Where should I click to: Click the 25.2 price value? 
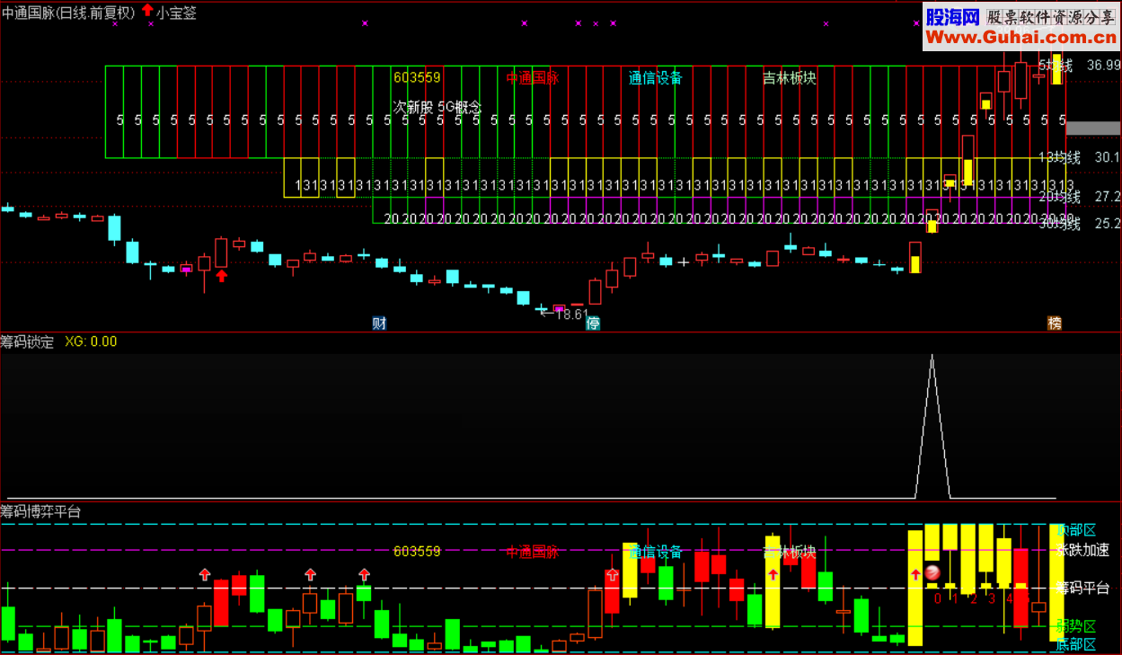(1107, 224)
